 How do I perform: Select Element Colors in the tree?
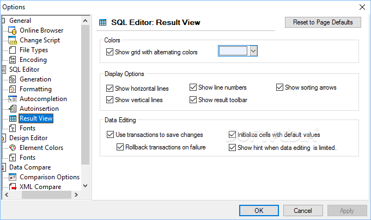(41, 148)
